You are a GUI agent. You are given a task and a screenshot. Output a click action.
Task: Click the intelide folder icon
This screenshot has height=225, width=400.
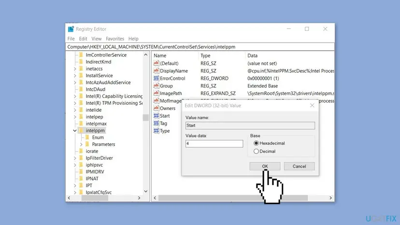[81, 110]
